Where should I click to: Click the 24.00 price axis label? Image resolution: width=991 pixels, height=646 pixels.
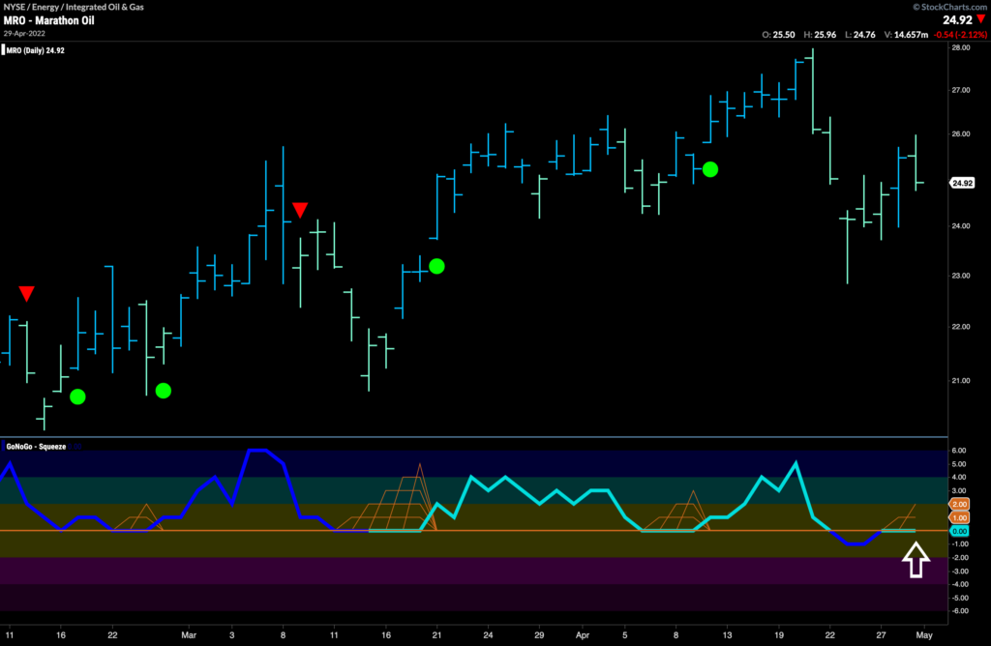coord(961,226)
